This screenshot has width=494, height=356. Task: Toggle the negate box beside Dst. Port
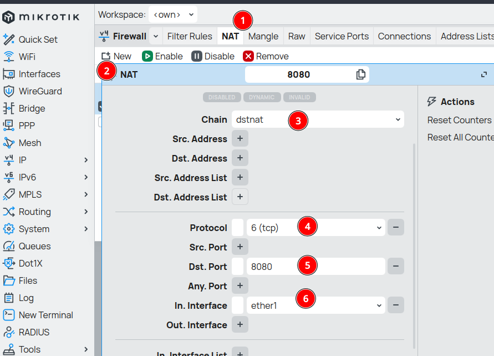(x=237, y=266)
